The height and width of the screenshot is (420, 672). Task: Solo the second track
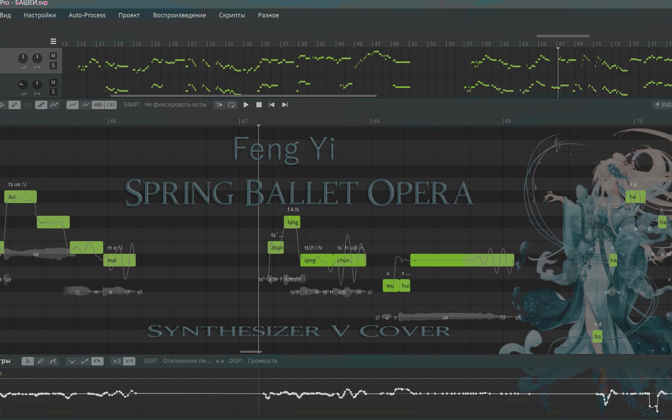[x=53, y=92]
